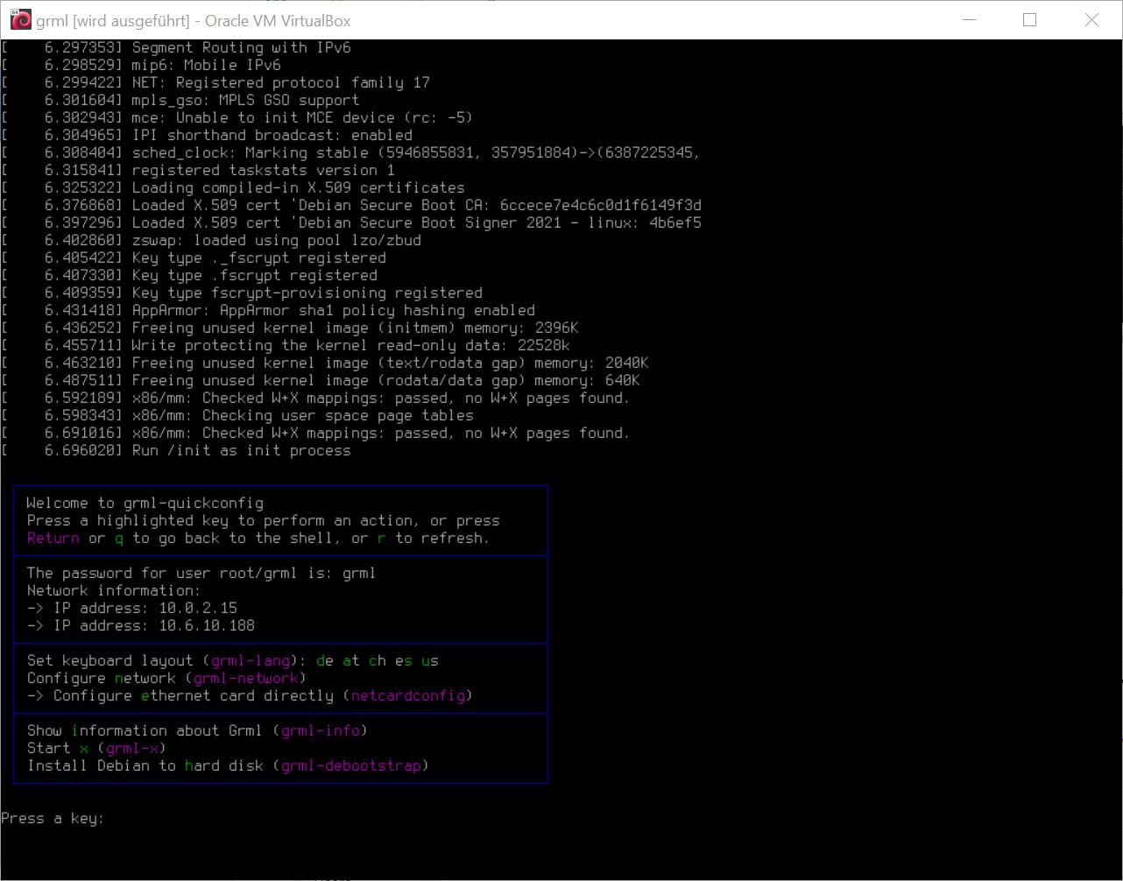The height and width of the screenshot is (881, 1123).
Task: Open netcardconfig ethernet setup
Action: point(410,695)
